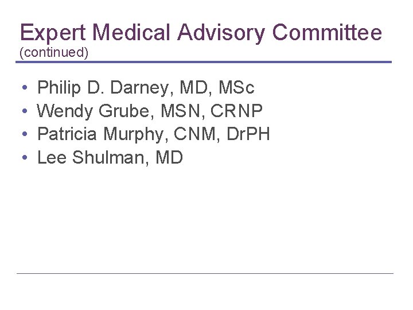Click the Wendy Grube list entry
Viewport: 413px width, 310px height.
(150, 111)
